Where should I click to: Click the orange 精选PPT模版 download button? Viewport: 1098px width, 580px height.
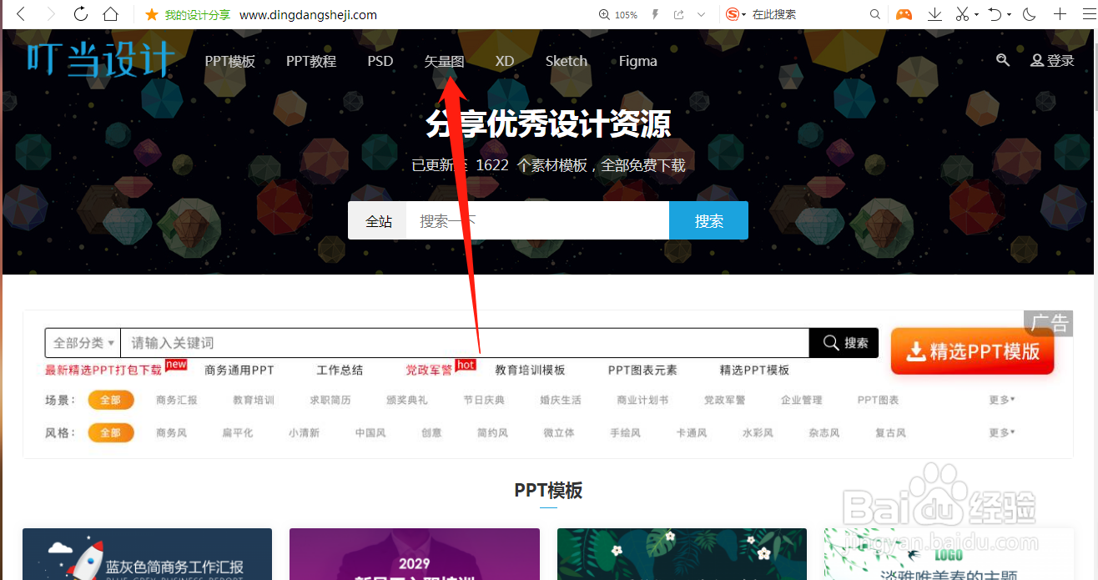(x=973, y=351)
